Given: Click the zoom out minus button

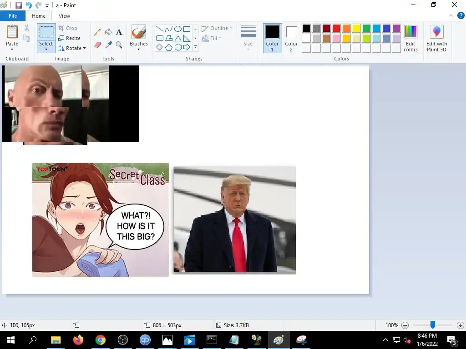Looking at the screenshot, I should coord(405,325).
